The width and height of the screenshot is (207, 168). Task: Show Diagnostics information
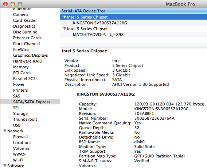(24, 26)
